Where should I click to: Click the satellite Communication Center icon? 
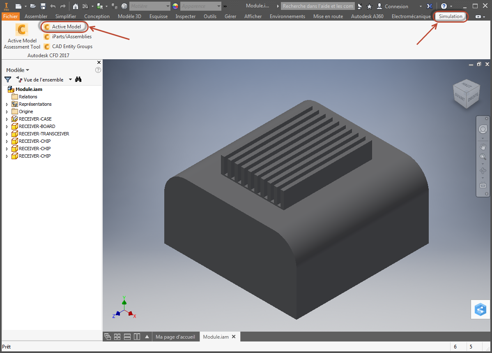tap(360, 6)
